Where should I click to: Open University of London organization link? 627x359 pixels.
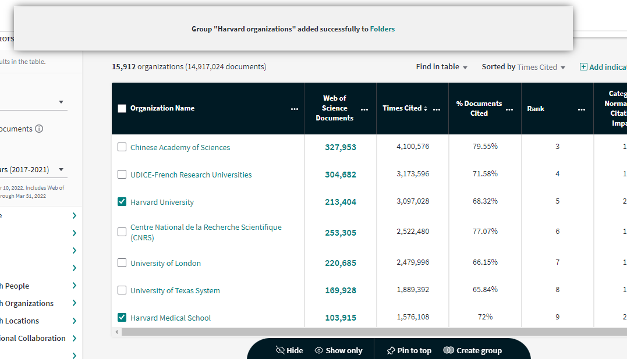coord(165,263)
